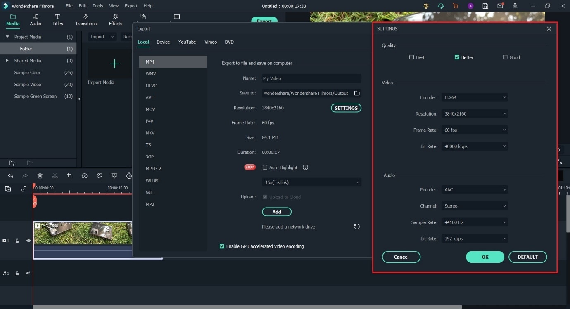
Task: Close the Settings dialog with the X
Action: pyautogui.click(x=549, y=29)
